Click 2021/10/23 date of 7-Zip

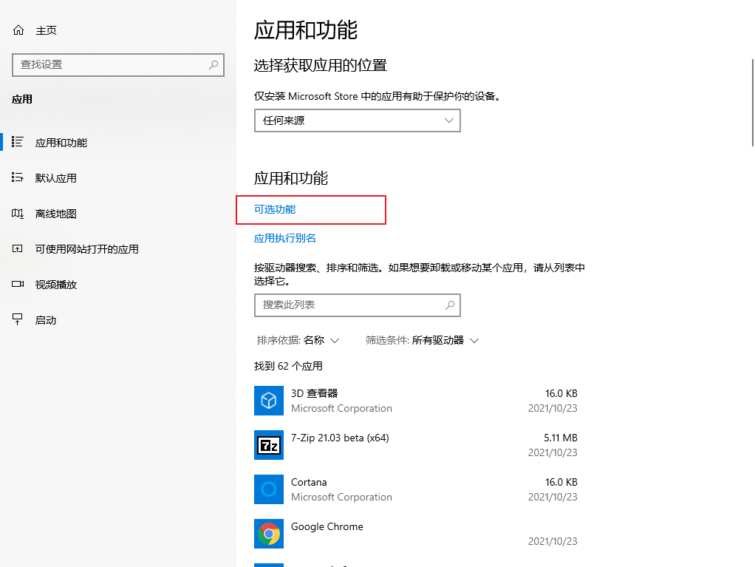553,453
